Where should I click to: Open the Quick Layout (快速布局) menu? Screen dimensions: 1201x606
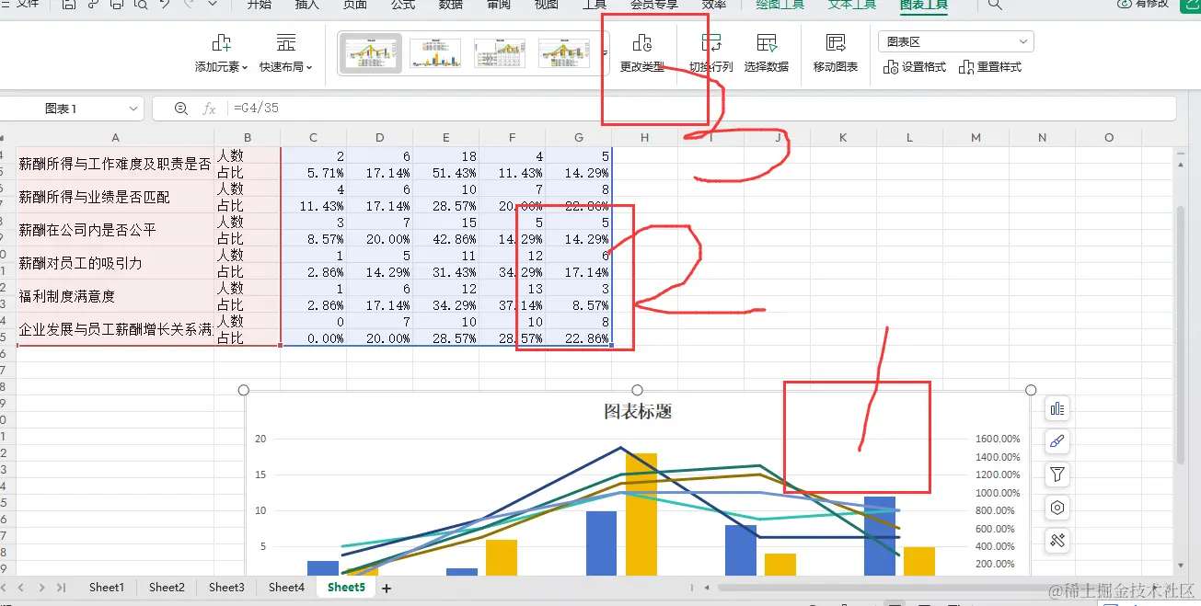click(285, 53)
